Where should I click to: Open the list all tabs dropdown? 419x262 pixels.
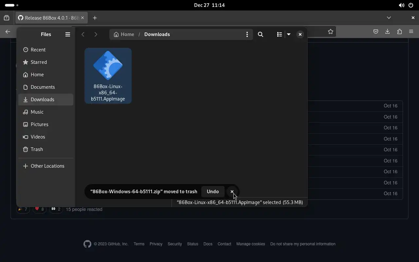coord(389,18)
